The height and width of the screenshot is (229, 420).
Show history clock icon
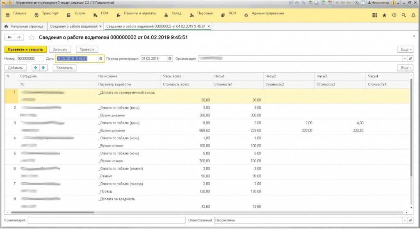click(x=394, y=15)
